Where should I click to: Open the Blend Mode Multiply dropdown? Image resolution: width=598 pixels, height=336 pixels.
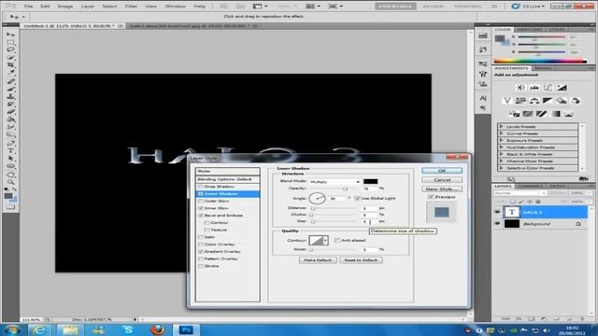335,182
